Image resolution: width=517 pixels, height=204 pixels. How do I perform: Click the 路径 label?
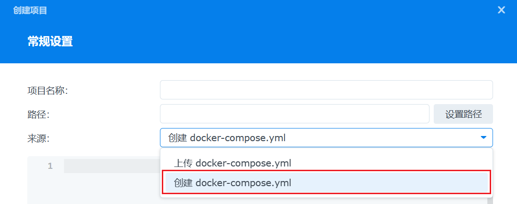(39, 114)
